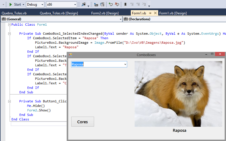Open the Start button dropdown arrow
226x141 pixels.
23,5
